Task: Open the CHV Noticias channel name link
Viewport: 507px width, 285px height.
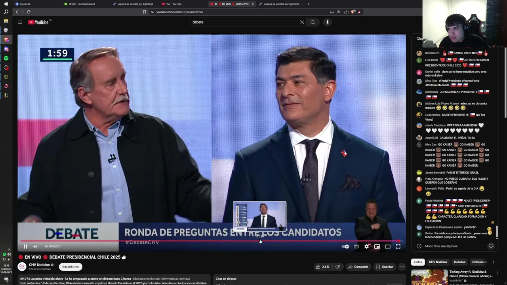Action: 39,265
